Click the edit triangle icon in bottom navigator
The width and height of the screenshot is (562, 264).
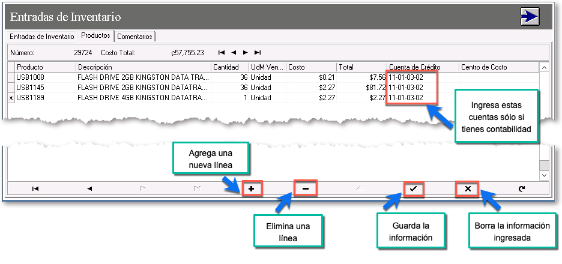[360, 189]
